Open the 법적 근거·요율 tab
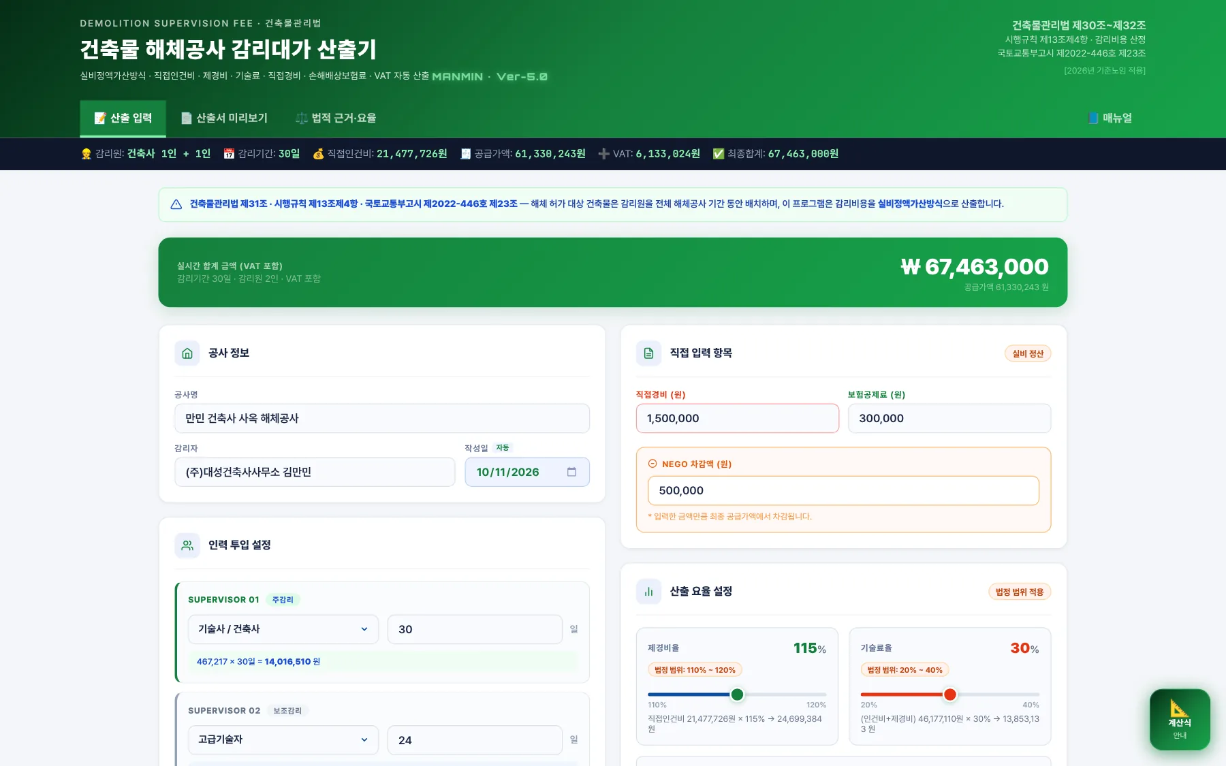Screen dimensions: 1226x766 [336, 118]
